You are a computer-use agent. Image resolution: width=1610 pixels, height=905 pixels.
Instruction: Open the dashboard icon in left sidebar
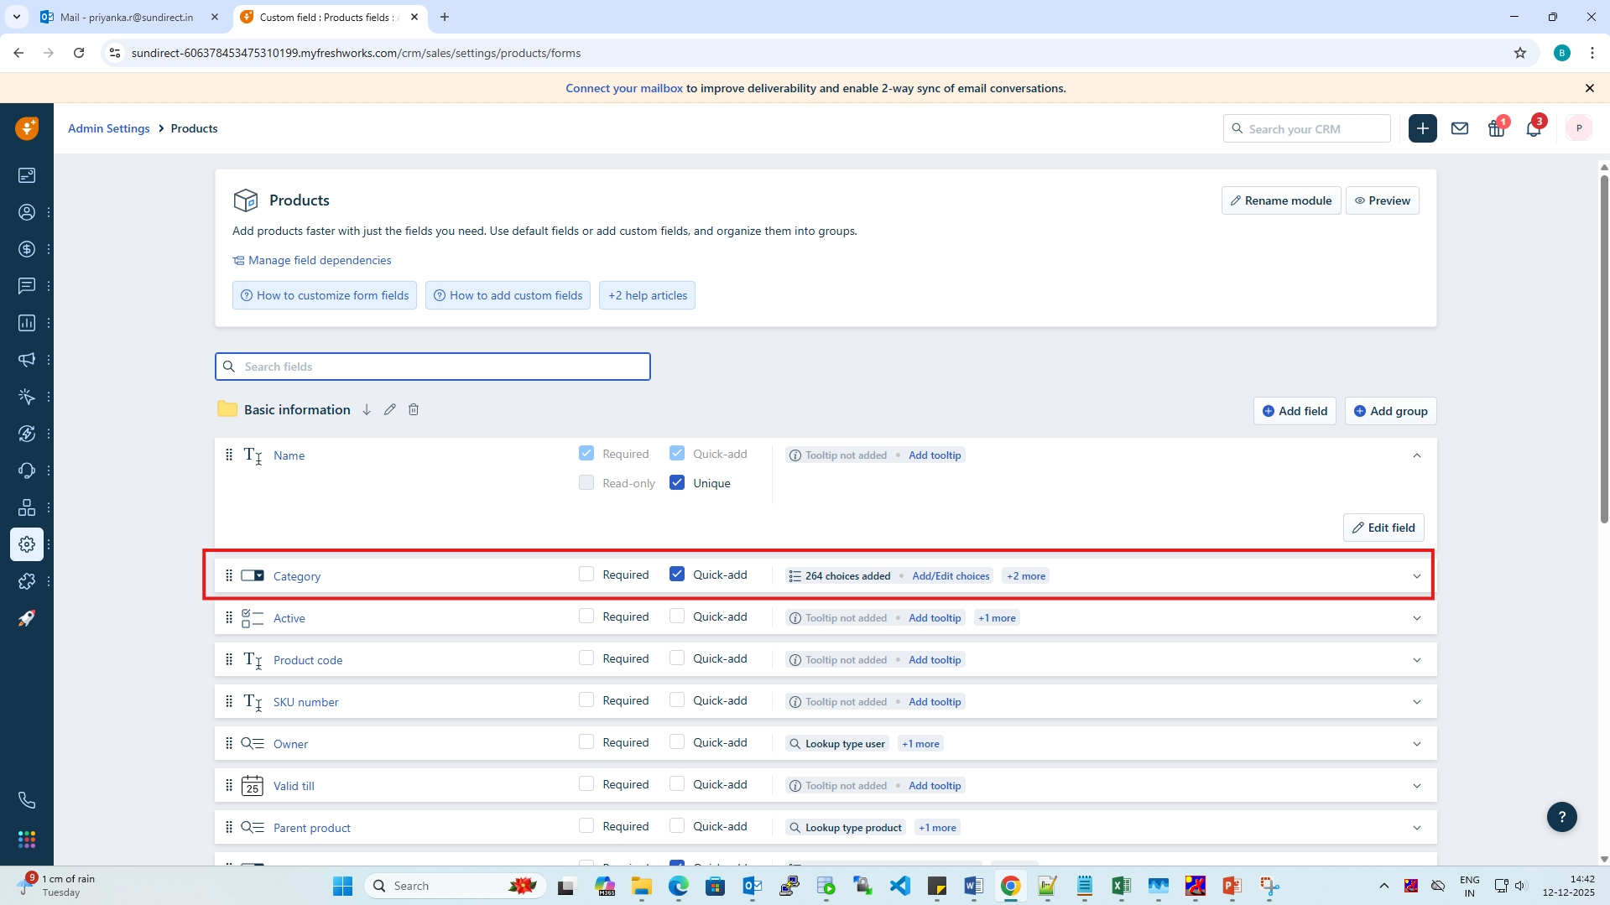[27, 175]
